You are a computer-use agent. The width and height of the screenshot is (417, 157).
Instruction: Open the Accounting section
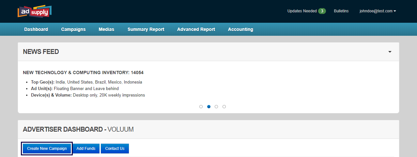(240, 29)
